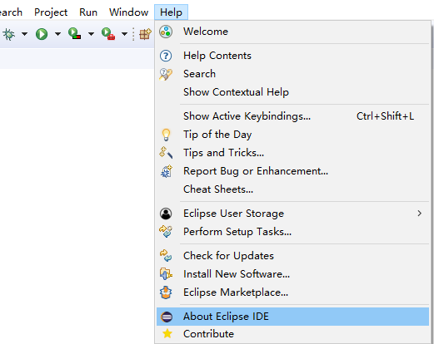Open Cheat Sheets...
This screenshot has width=434, height=344.
coord(292,189)
